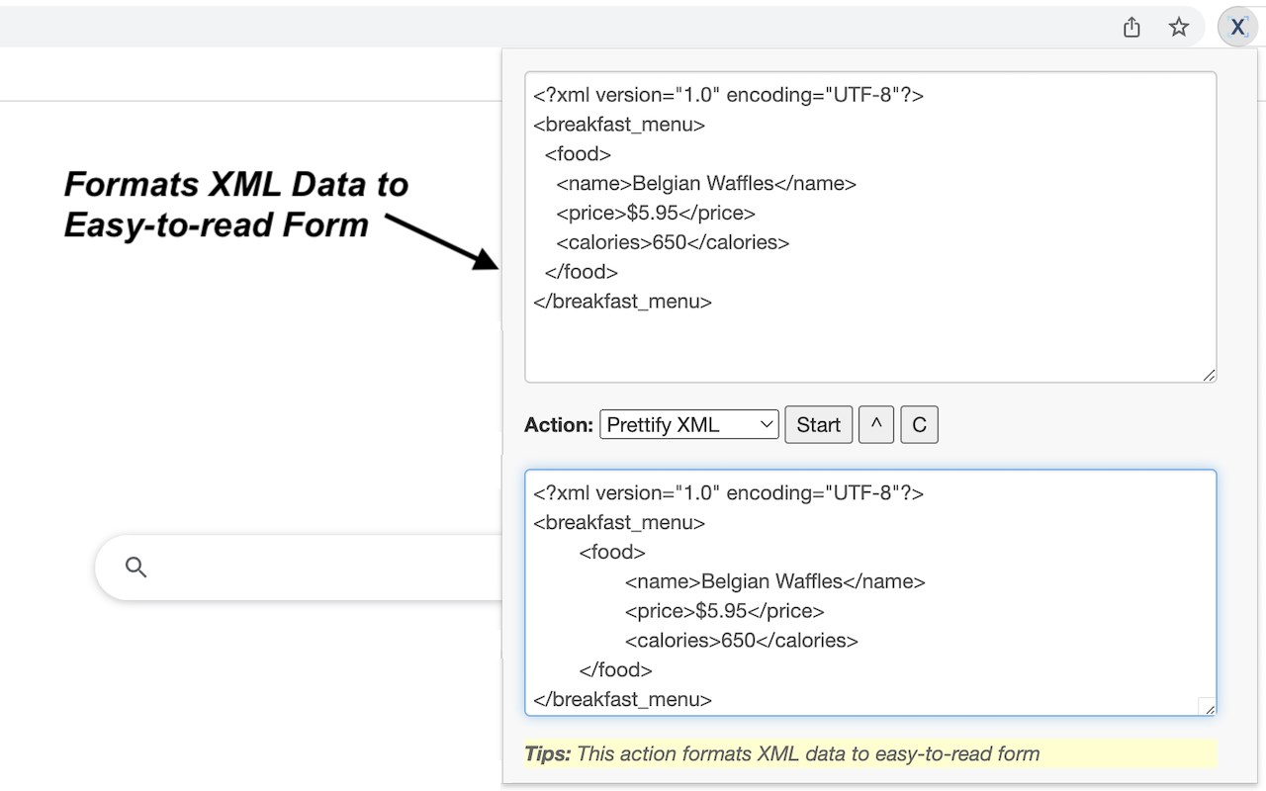The image size is (1266, 791).
Task: Click the output textarea resize handle
Action: pyautogui.click(x=1208, y=707)
